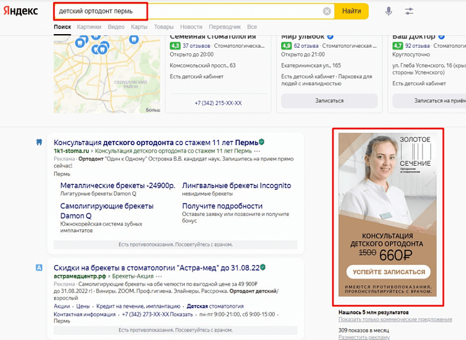Click address Екатерининская ул., 165

311,65
